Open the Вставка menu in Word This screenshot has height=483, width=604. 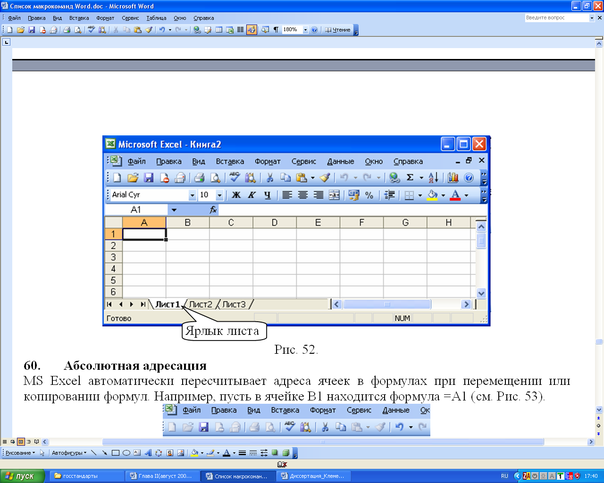pos(79,18)
